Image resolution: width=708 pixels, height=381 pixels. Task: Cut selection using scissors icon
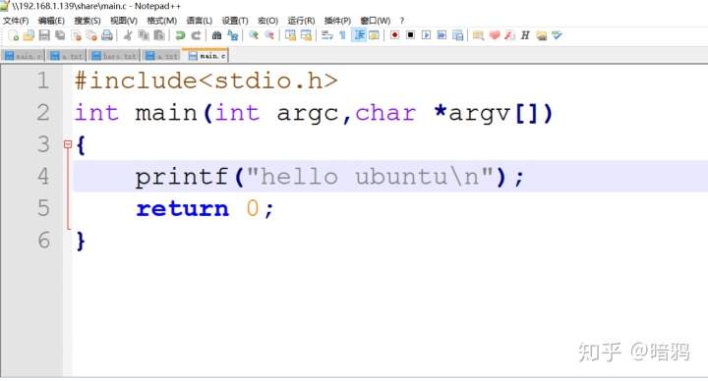click(128, 35)
